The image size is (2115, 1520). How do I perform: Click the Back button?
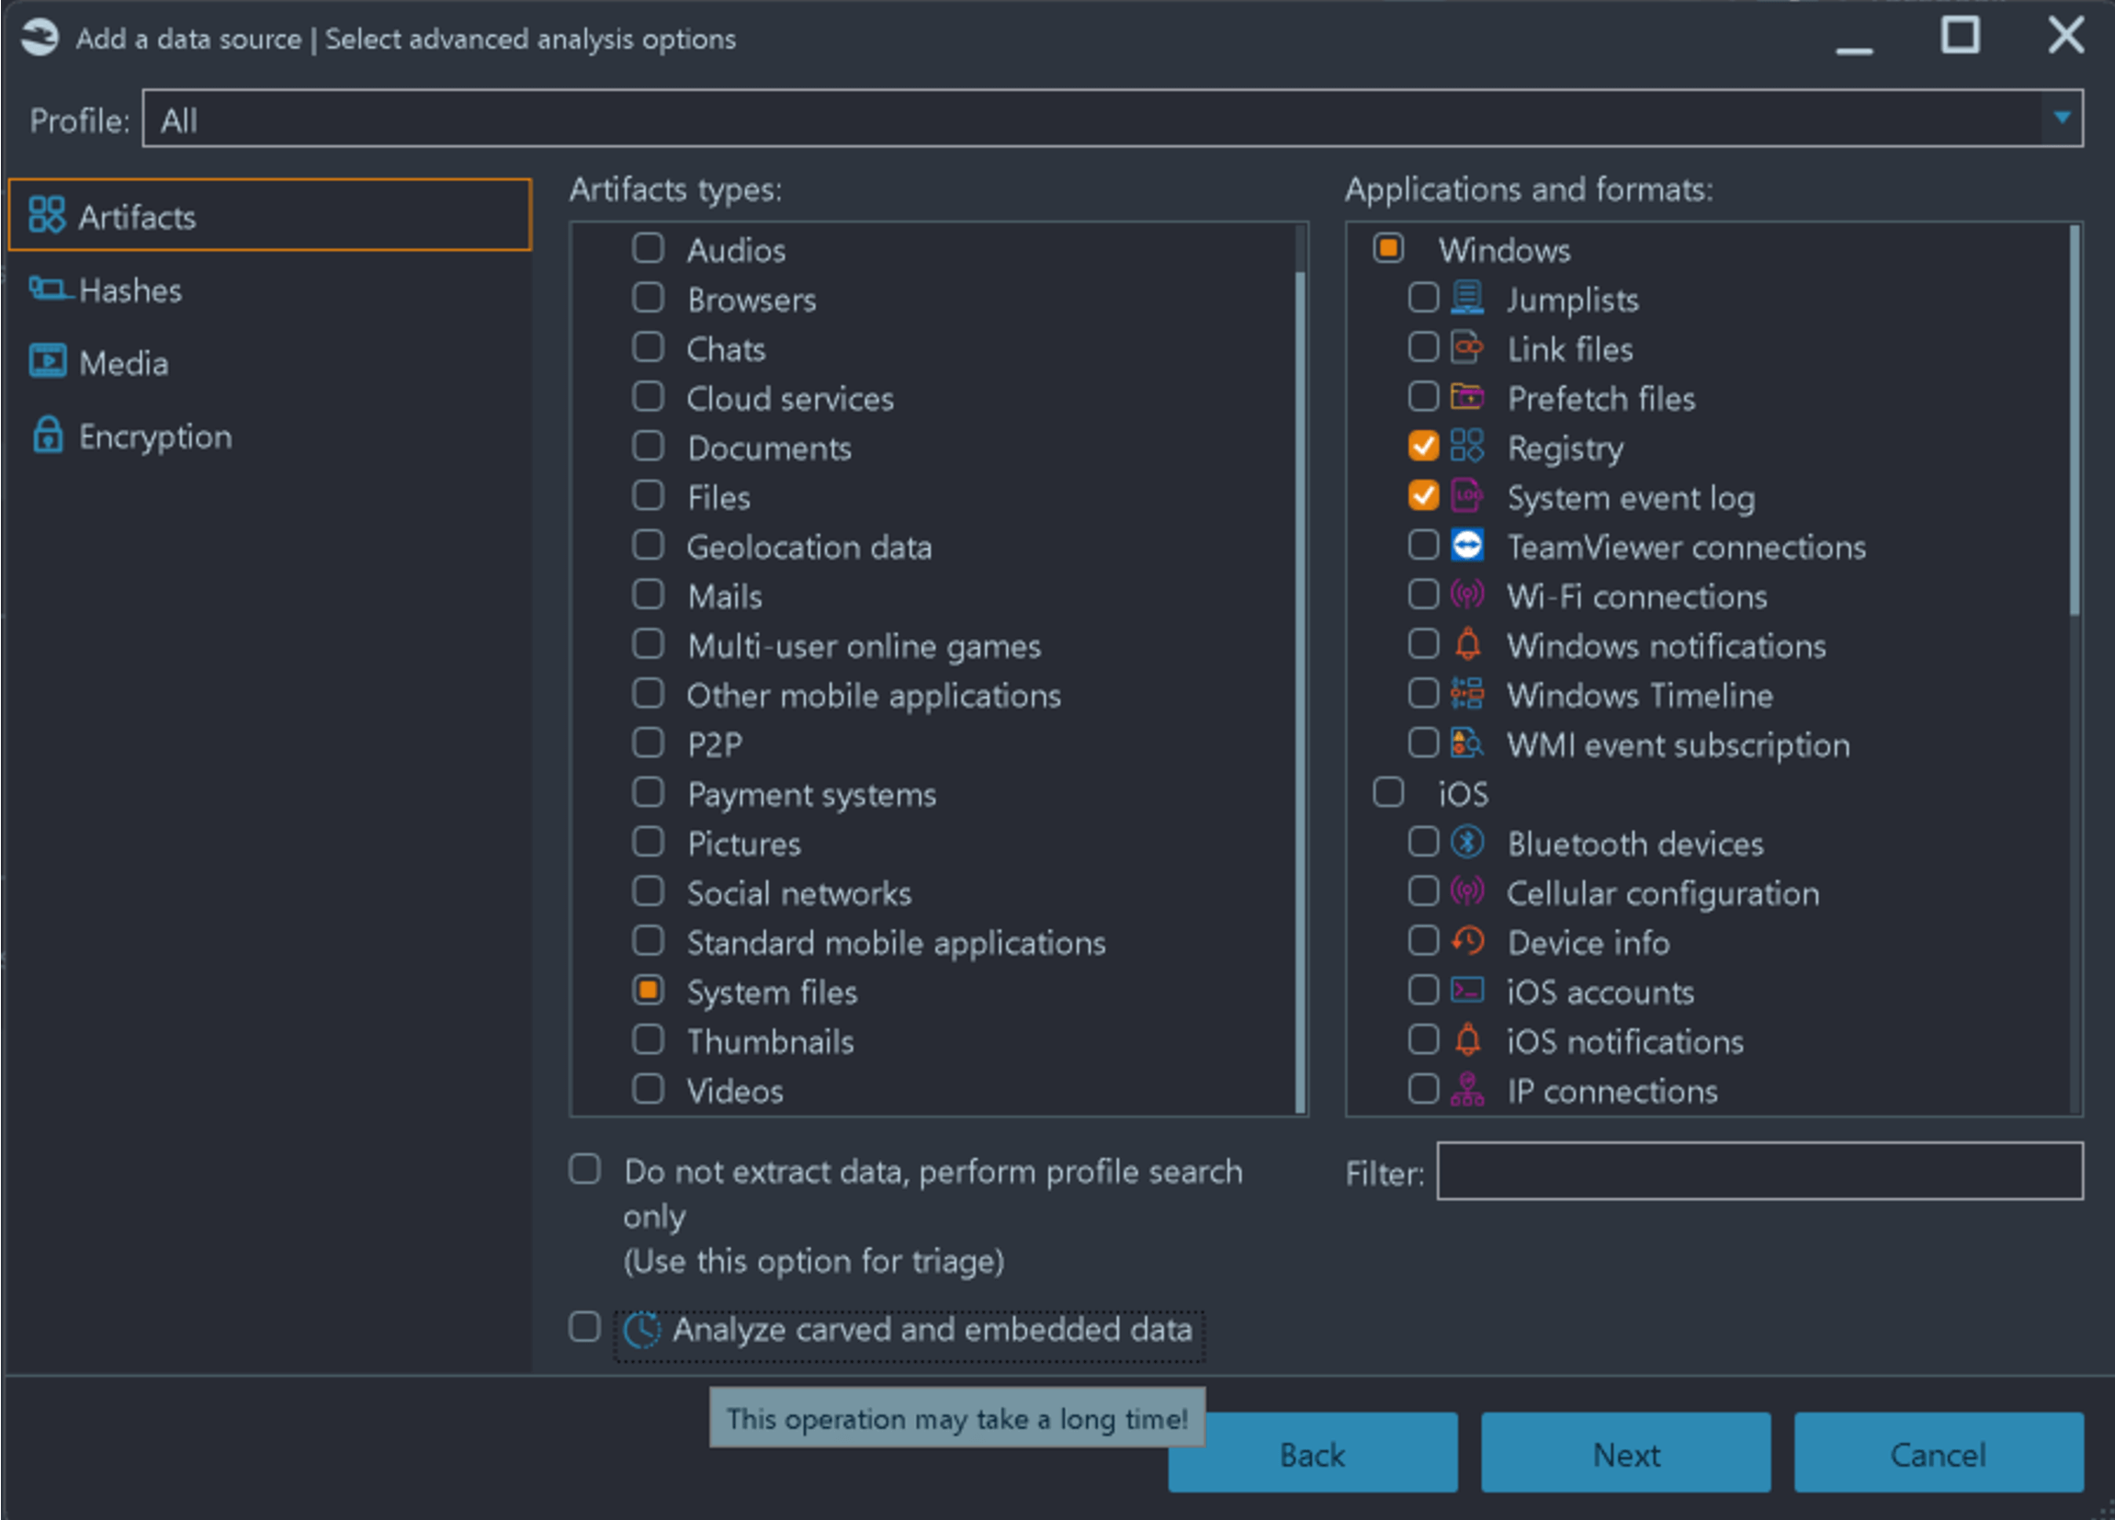coord(1313,1453)
